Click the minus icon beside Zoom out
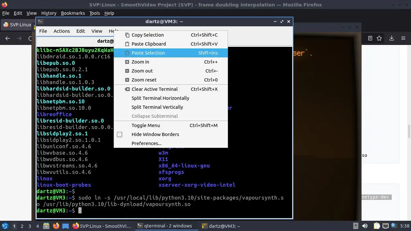The height and width of the screenshot is (231, 411). pos(127,71)
